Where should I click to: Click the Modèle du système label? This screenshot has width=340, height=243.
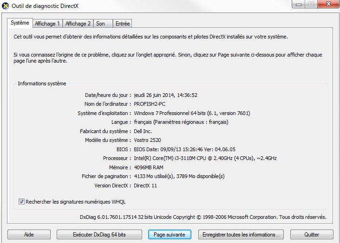(x=108, y=140)
